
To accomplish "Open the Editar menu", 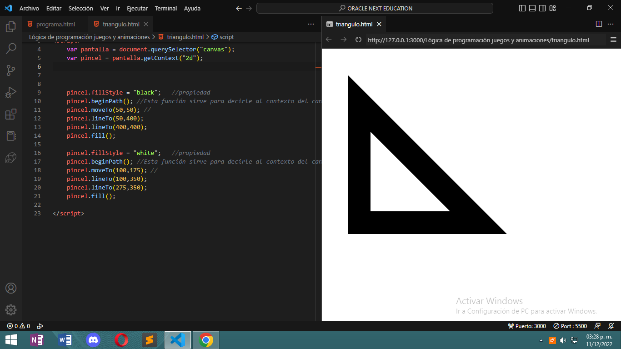I will (x=54, y=8).
